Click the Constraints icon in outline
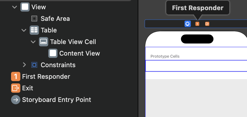Screen dimensions: 247x117 (x=34, y=65)
